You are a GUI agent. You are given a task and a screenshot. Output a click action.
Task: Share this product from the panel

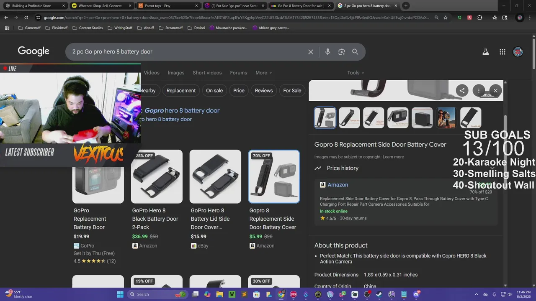tap(462, 90)
